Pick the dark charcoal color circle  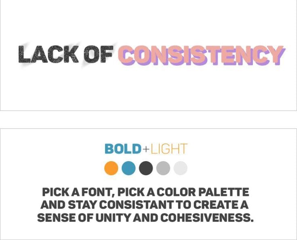pyautogui.click(x=146, y=168)
